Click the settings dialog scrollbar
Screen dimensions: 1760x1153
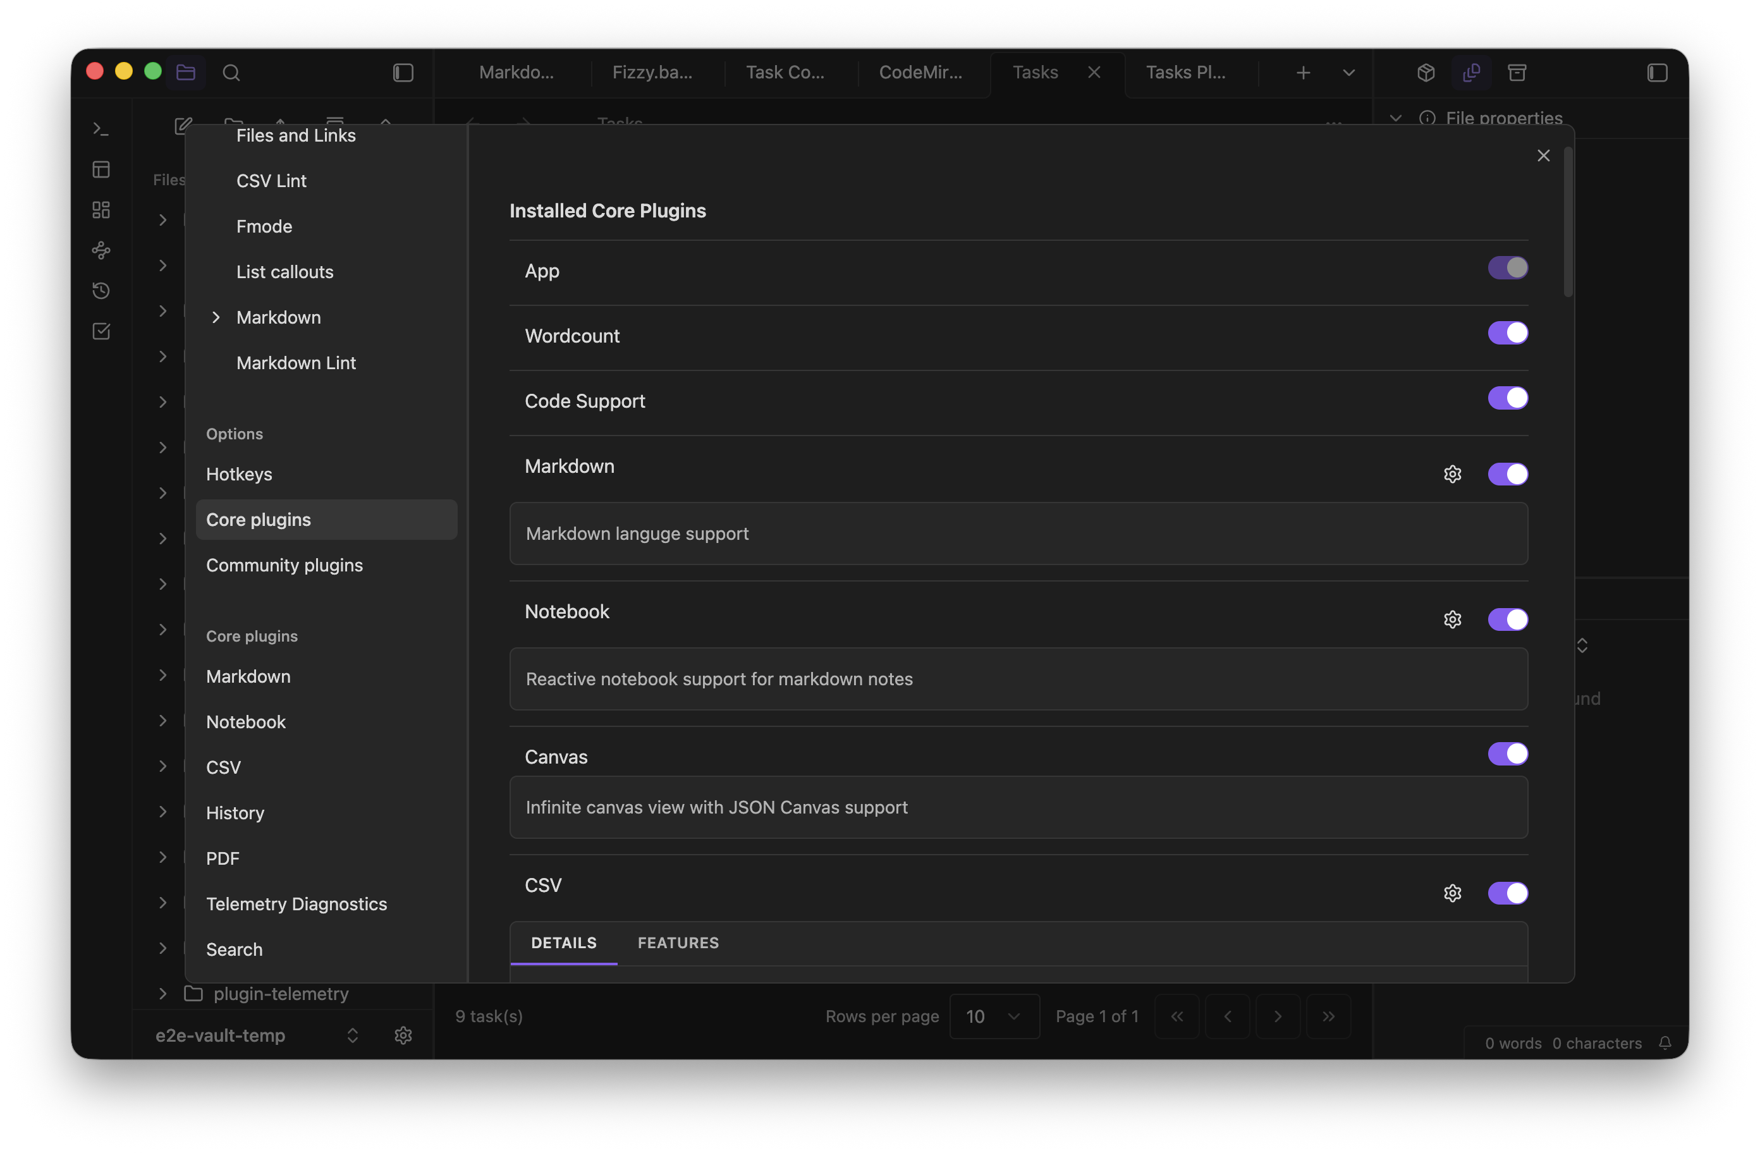click(x=1568, y=222)
